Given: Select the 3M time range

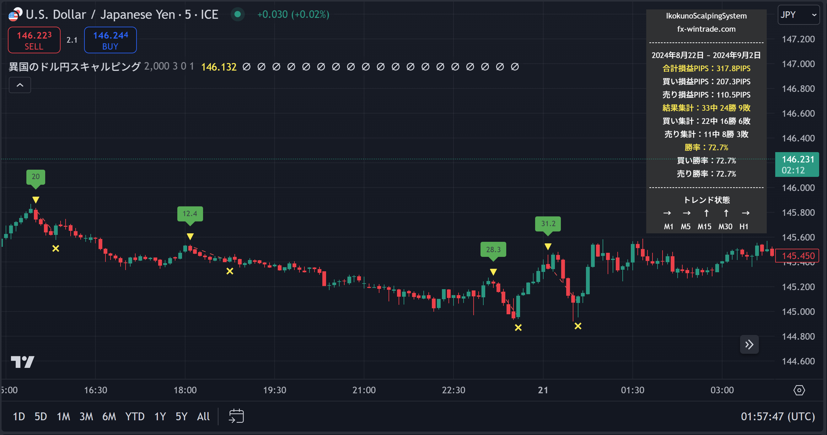Looking at the screenshot, I should coord(86,416).
